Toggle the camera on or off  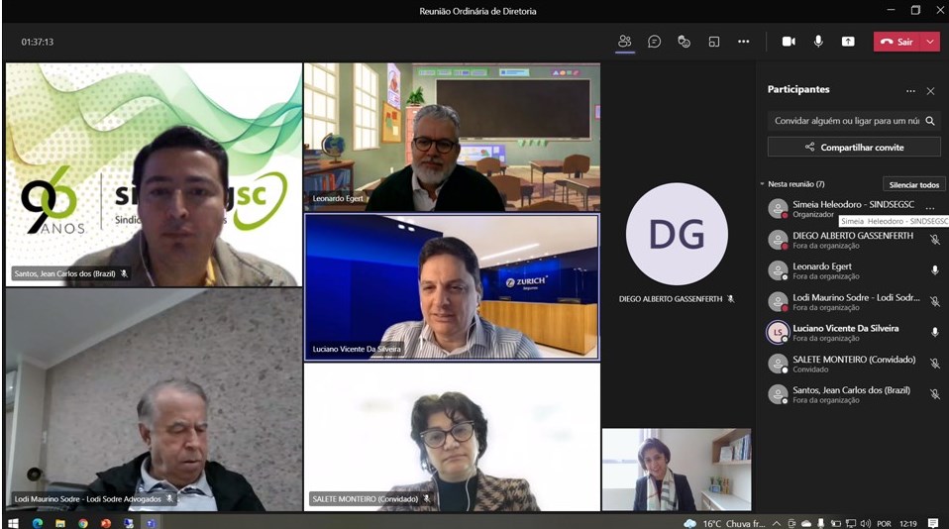(x=789, y=42)
